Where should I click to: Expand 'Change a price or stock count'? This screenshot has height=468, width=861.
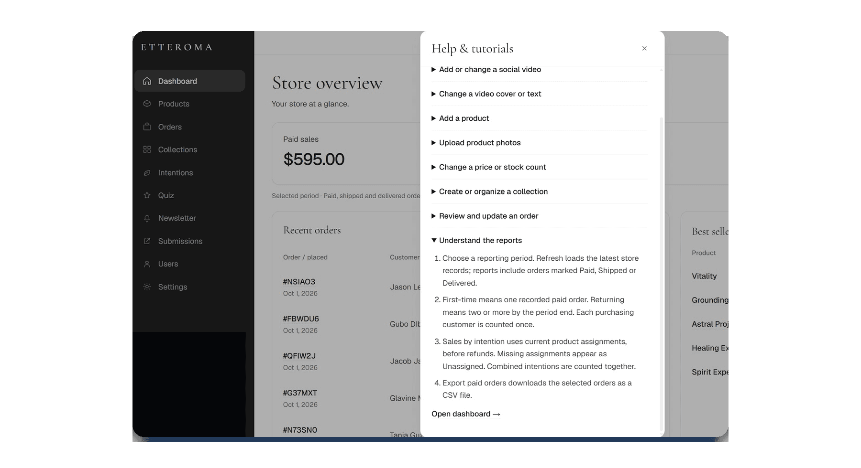point(539,167)
